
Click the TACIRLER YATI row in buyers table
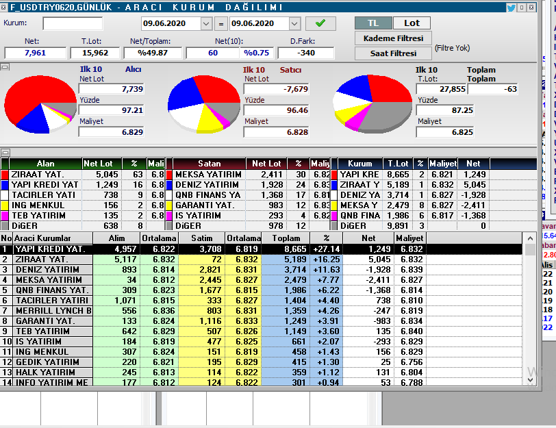[83, 195]
